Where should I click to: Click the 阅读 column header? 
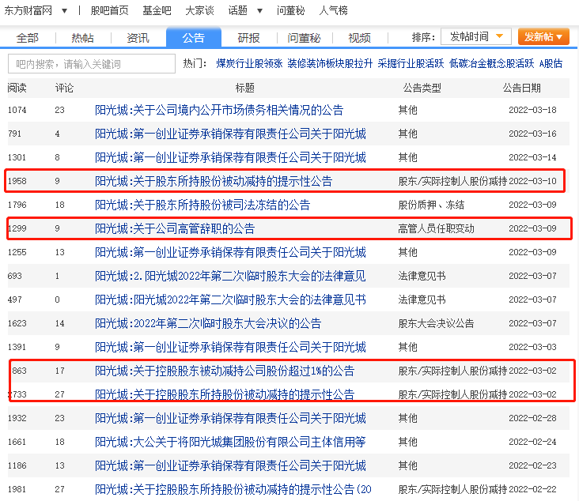[x=17, y=88]
